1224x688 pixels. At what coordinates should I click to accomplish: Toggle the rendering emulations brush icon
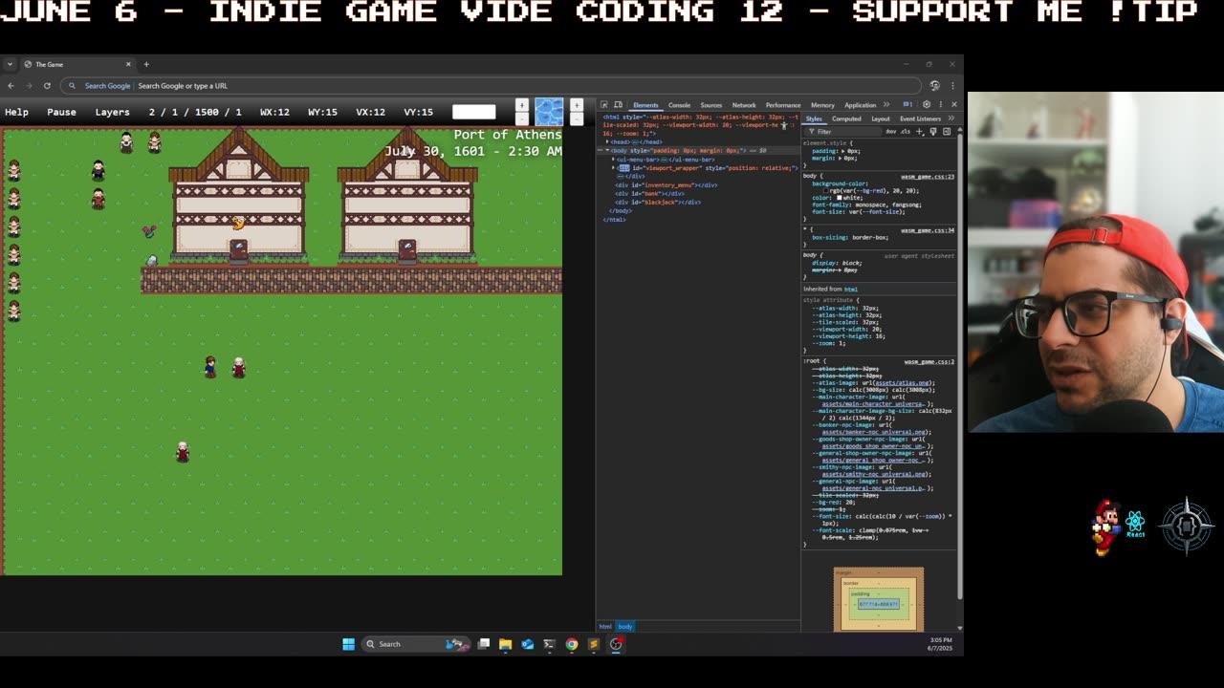[x=933, y=132]
